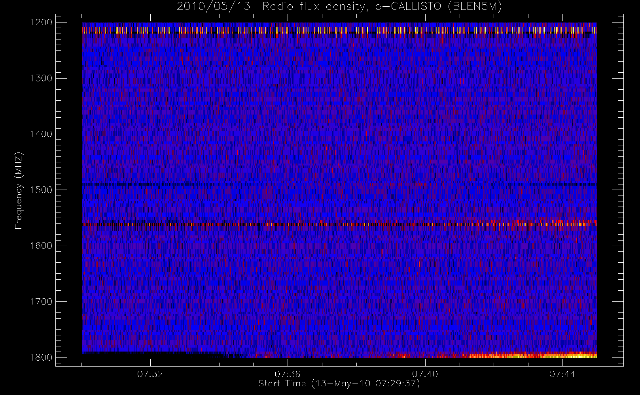Click the 'Start Time (13-May-10 07:29:37)' label
640x395 pixels.
pyautogui.click(x=339, y=384)
